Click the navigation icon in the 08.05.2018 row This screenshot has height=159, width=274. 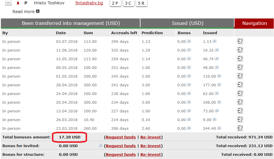240,67
